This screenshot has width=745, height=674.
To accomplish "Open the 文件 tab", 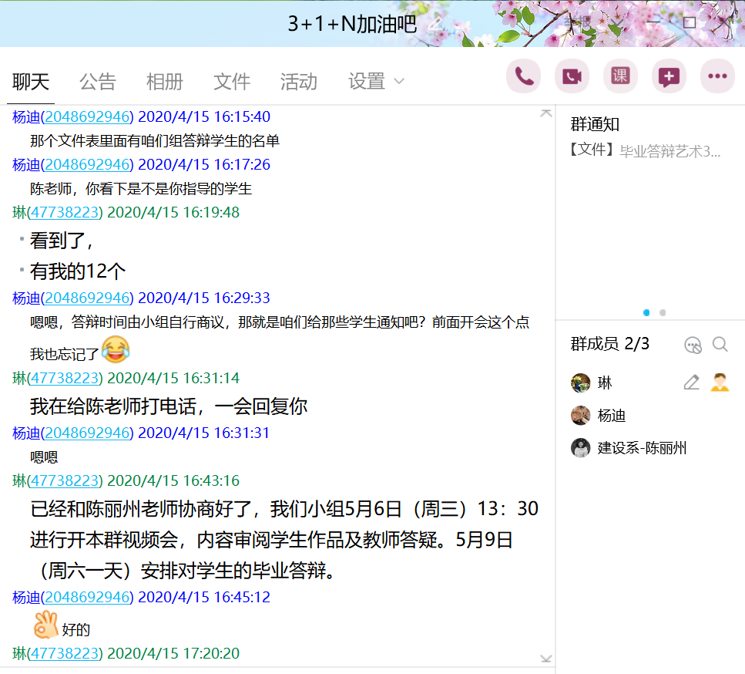I will pyautogui.click(x=232, y=81).
